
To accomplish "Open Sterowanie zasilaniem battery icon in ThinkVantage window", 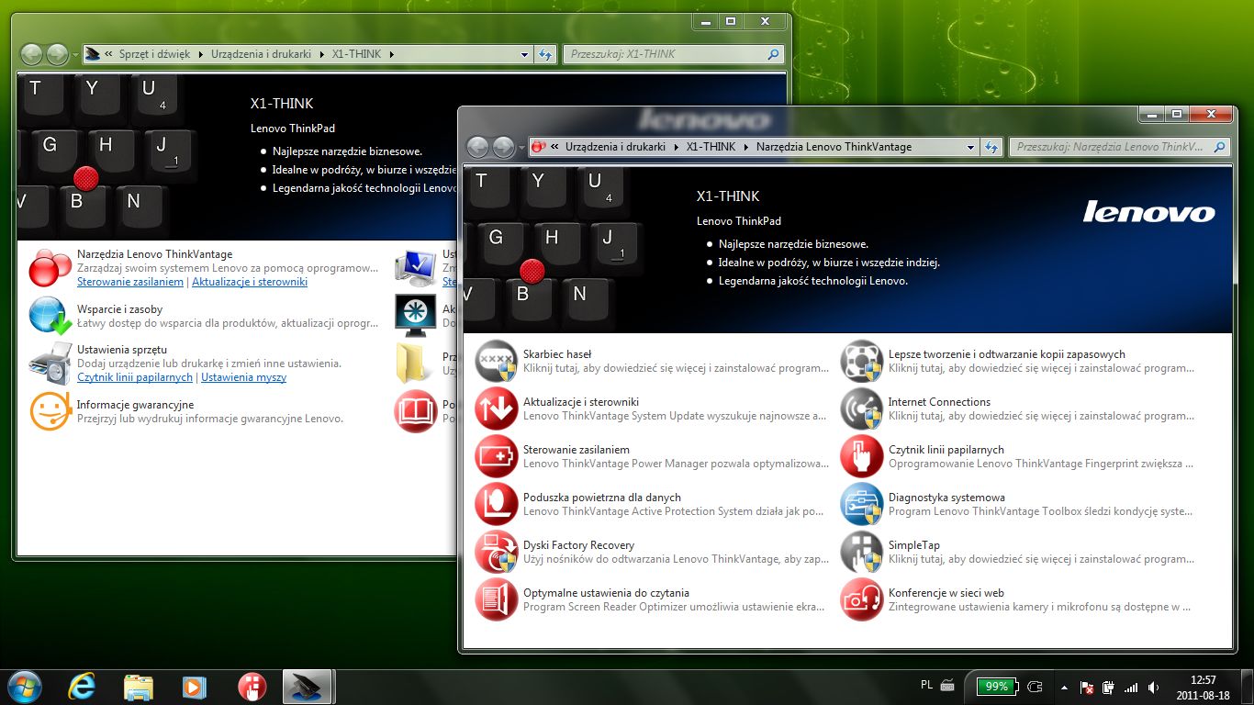I will tap(497, 456).
